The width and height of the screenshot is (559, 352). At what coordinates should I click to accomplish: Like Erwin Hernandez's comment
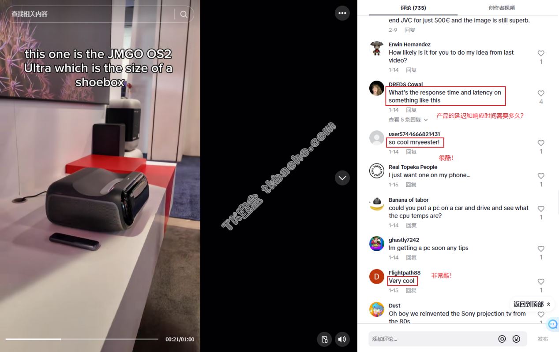[541, 53]
